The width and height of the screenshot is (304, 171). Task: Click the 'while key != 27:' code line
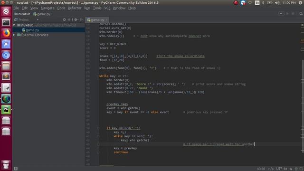(114, 76)
